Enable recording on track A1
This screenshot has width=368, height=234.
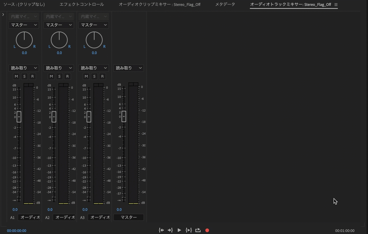pos(32,76)
